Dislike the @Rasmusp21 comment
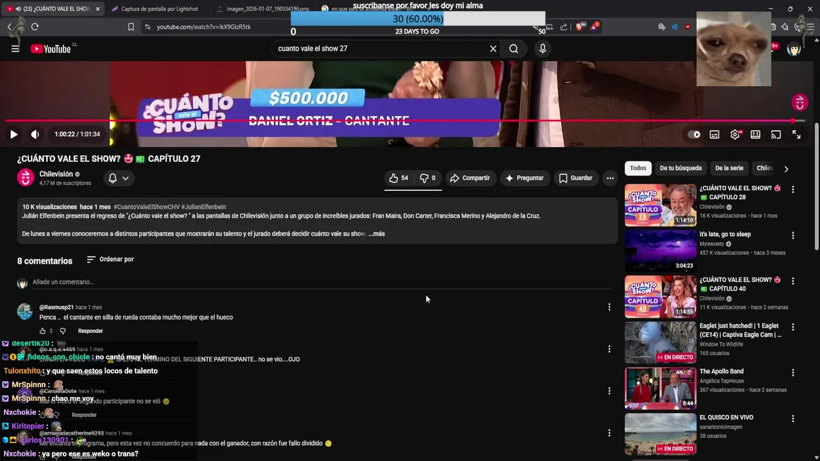 click(63, 331)
